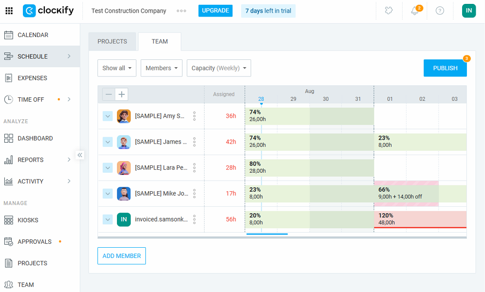The width and height of the screenshot is (485, 292).
Task: Open the Capacity (Weekly) dropdown
Action: click(x=218, y=68)
